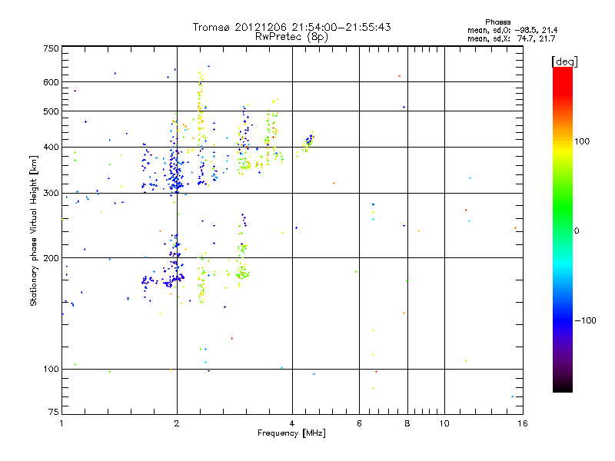
Task: Click the y-axis tick label '600'
Action: click(x=51, y=82)
